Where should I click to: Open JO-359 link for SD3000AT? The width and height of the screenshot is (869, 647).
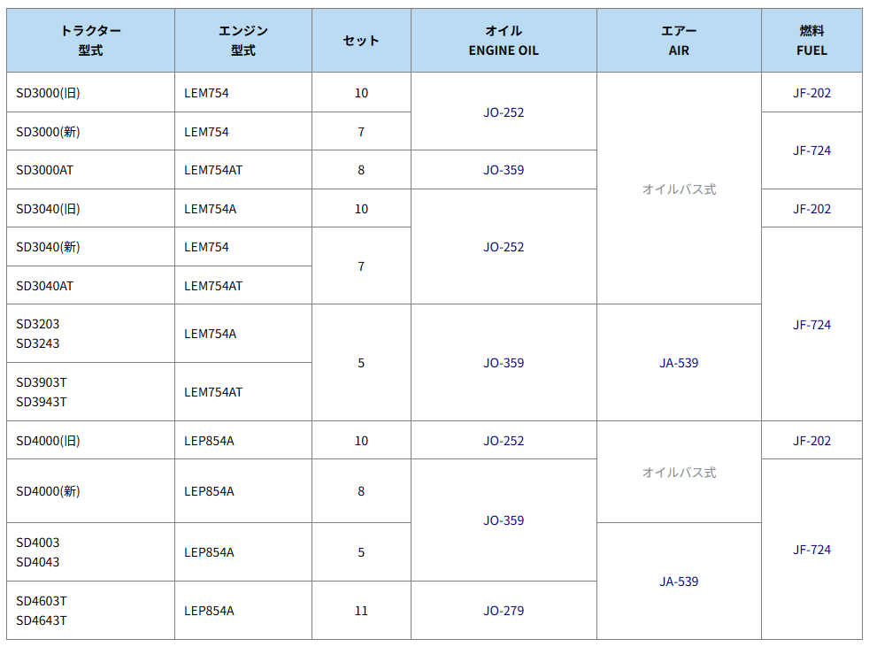(504, 170)
